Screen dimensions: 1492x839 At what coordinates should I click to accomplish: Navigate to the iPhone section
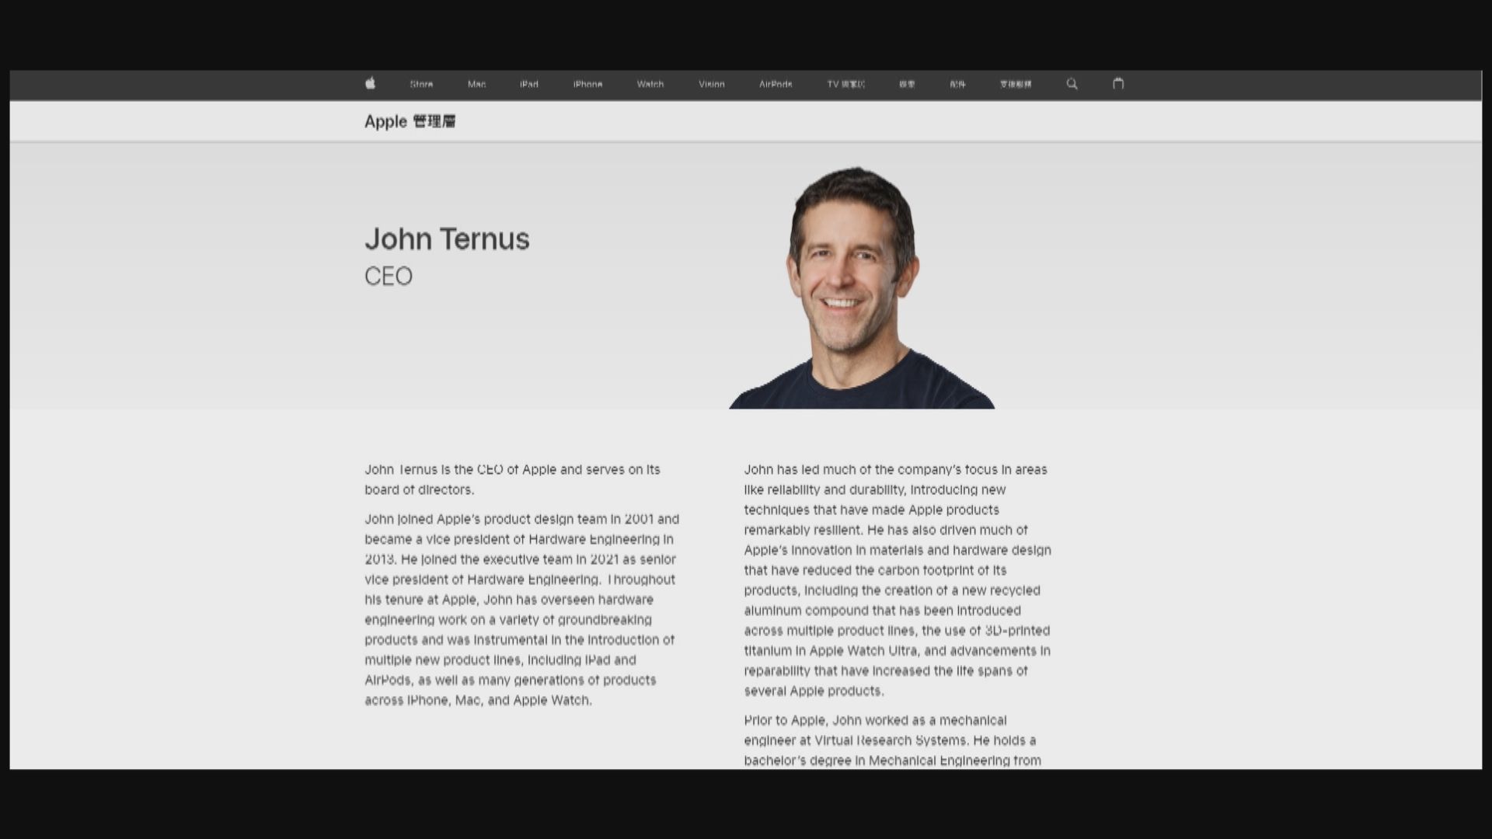point(587,84)
